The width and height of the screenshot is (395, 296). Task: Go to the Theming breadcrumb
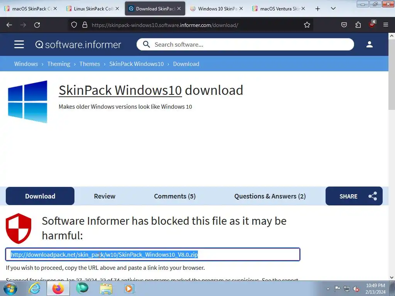59,64
